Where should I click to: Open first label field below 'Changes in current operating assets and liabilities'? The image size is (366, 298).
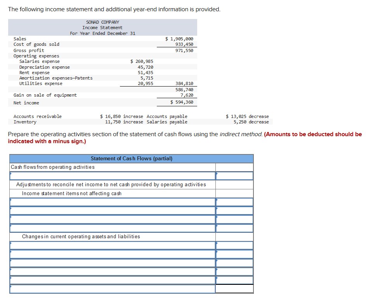pyautogui.click(x=113, y=245)
